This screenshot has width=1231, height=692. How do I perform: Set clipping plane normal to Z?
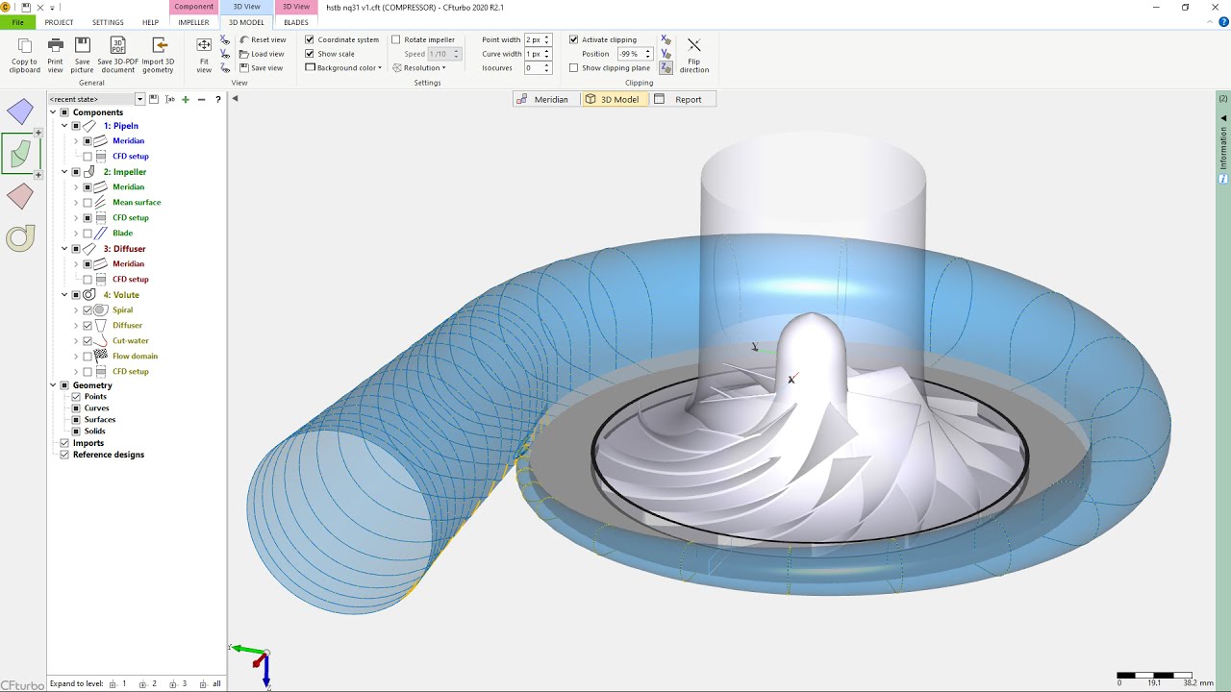[x=666, y=67]
